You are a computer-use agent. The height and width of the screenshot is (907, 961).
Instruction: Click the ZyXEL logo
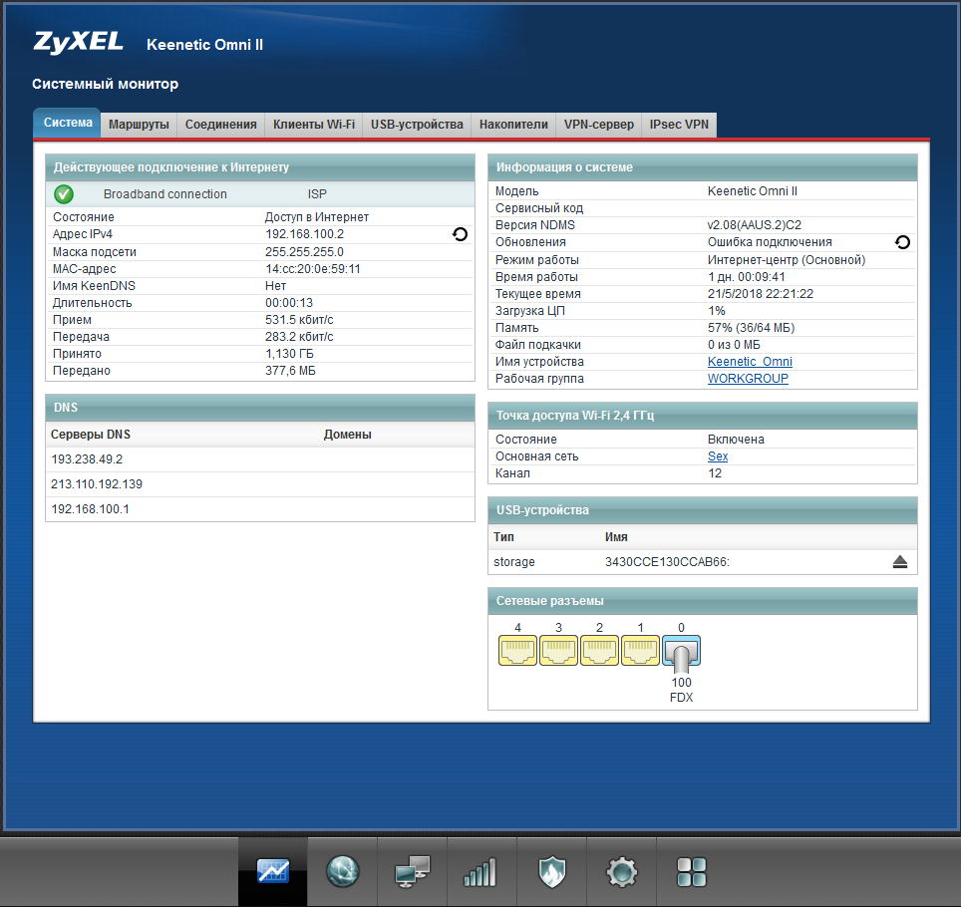tap(79, 42)
